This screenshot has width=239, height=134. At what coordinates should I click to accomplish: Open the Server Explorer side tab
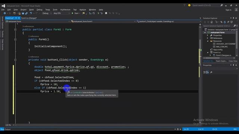3,22
